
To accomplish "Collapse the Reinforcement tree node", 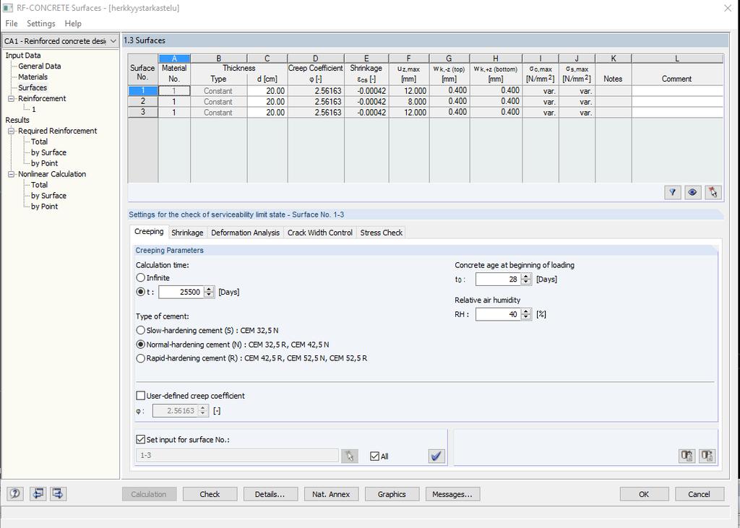I will pos(12,98).
